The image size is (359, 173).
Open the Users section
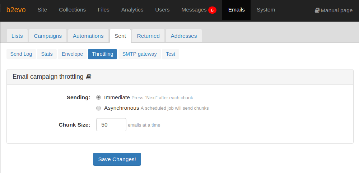(162, 10)
